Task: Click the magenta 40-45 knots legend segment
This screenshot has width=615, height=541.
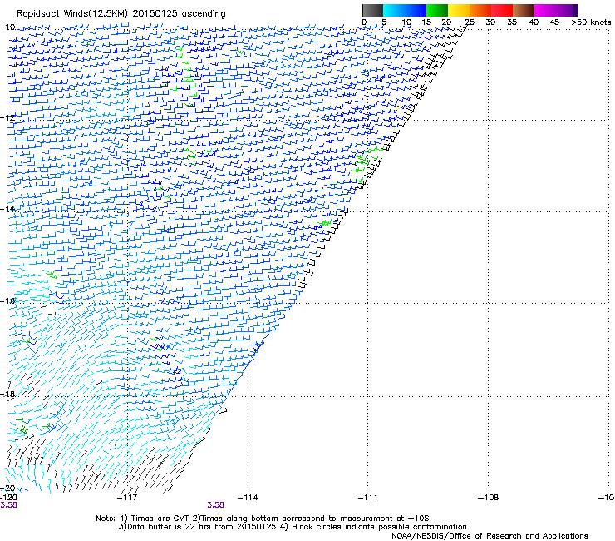Action: pos(545,10)
